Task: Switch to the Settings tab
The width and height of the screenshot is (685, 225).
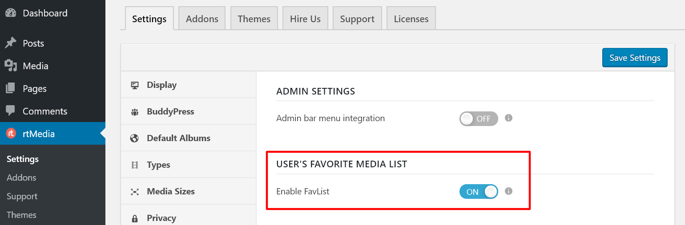Action: coord(149,19)
